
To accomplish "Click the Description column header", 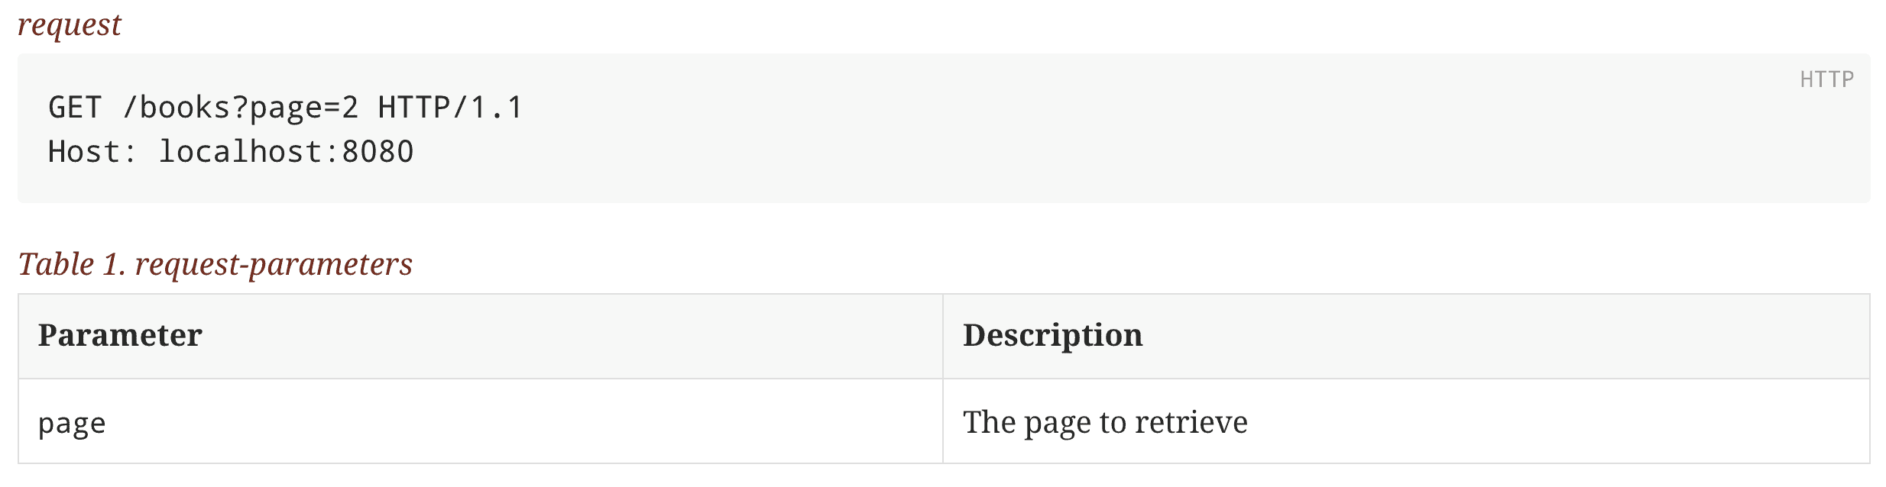I will (x=1052, y=335).
